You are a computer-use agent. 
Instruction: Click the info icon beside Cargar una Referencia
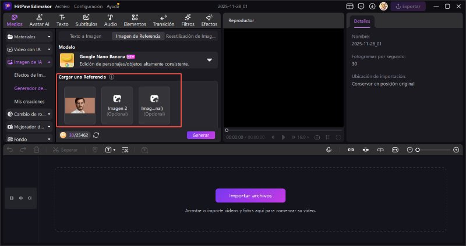(x=111, y=77)
